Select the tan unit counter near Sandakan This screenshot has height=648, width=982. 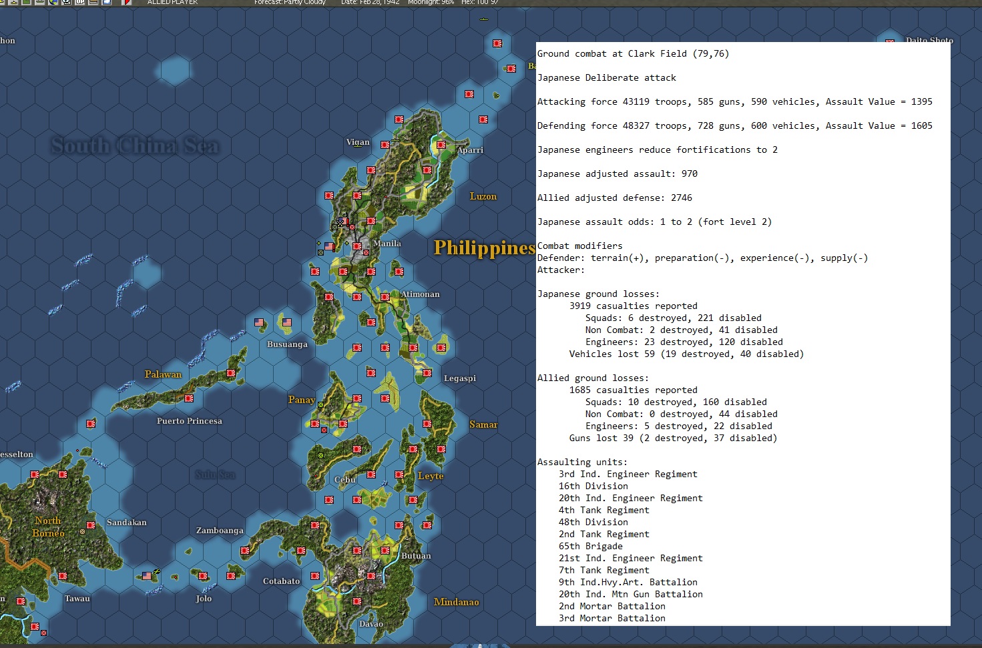pyautogui.click(x=83, y=532)
